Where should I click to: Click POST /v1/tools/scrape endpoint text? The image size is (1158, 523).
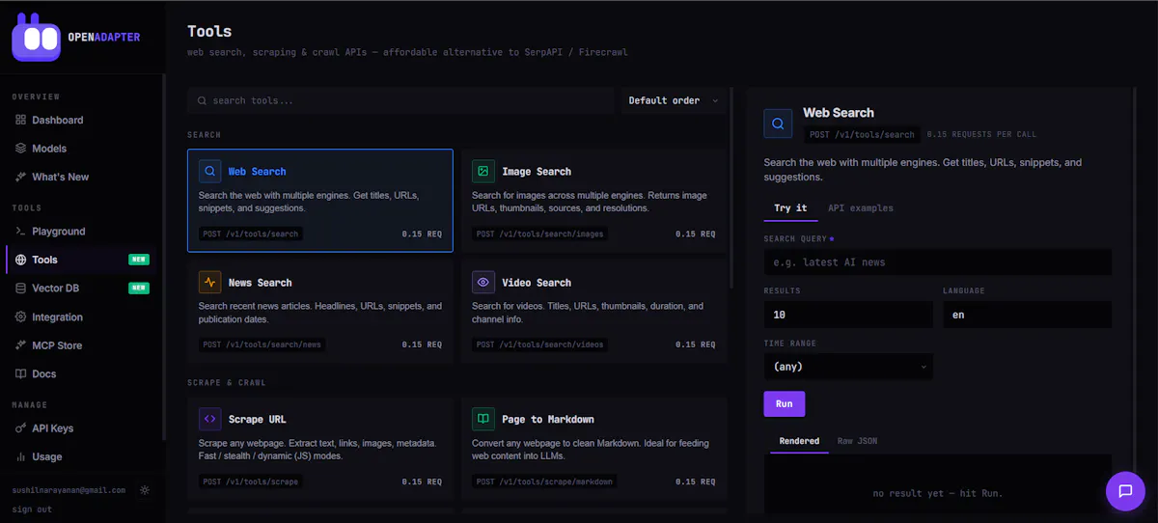(x=251, y=482)
